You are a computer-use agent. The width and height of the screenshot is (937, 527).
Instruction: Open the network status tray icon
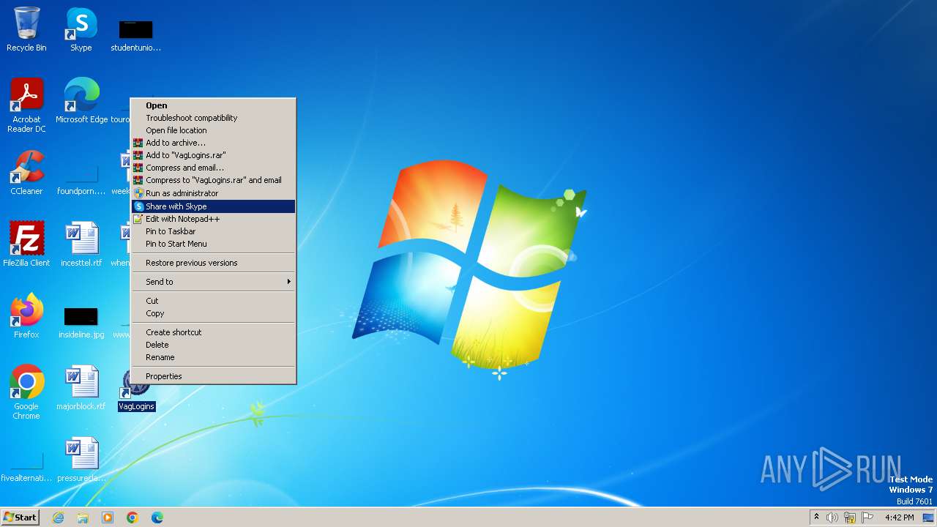coord(850,517)
